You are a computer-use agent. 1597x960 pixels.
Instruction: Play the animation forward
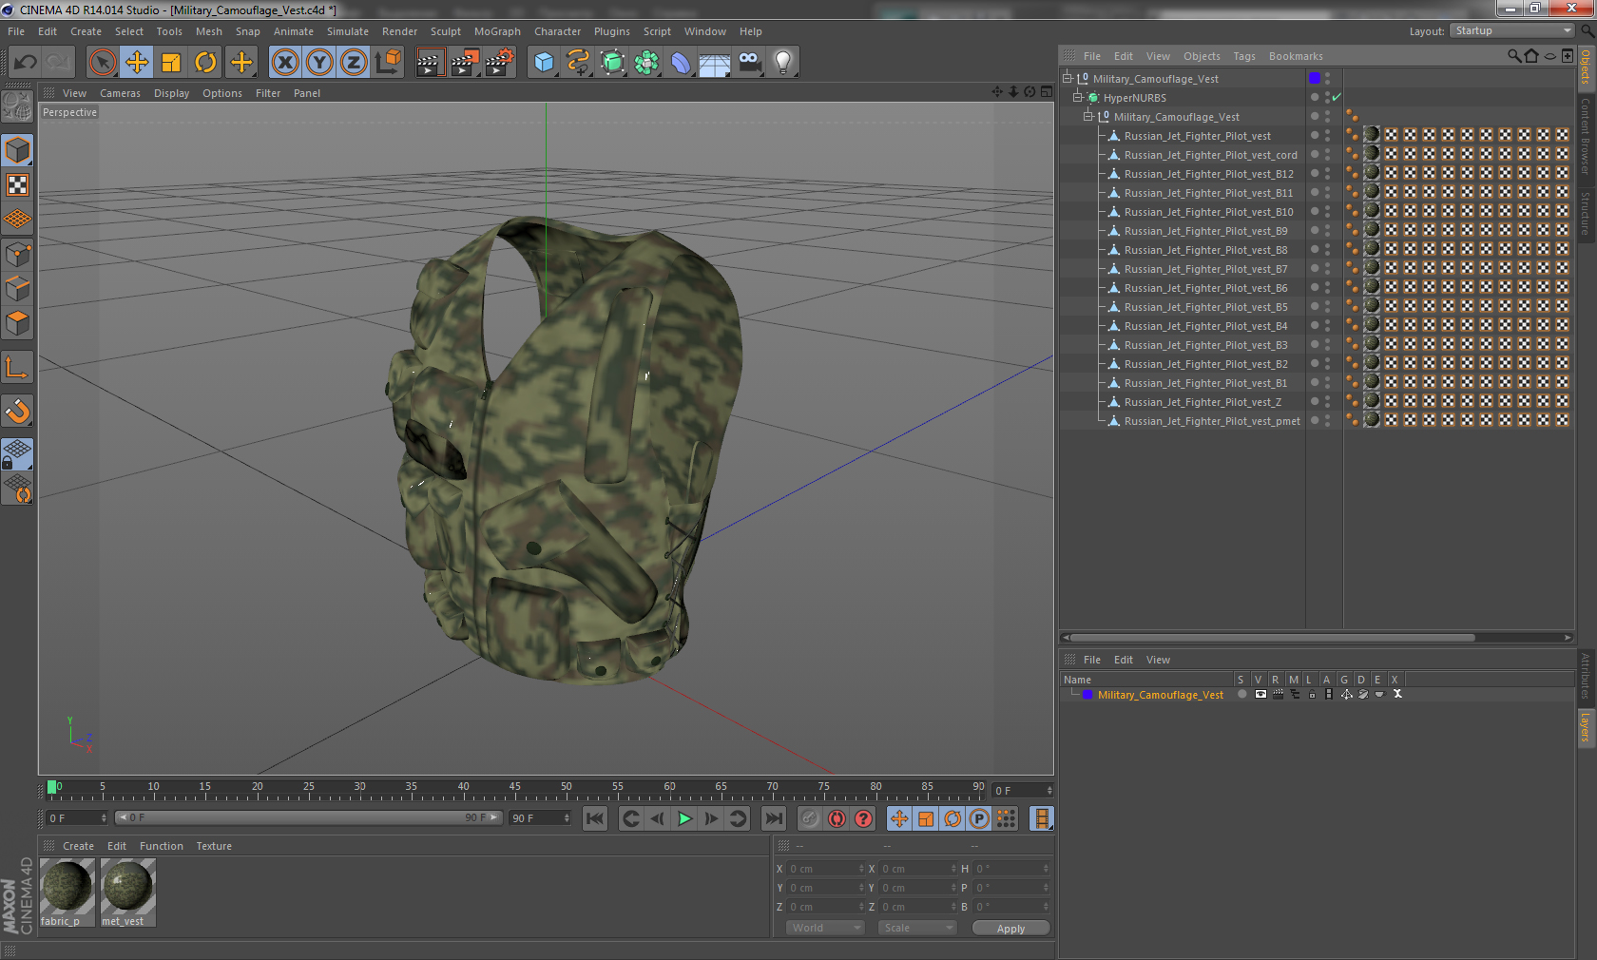coord(684,818)
